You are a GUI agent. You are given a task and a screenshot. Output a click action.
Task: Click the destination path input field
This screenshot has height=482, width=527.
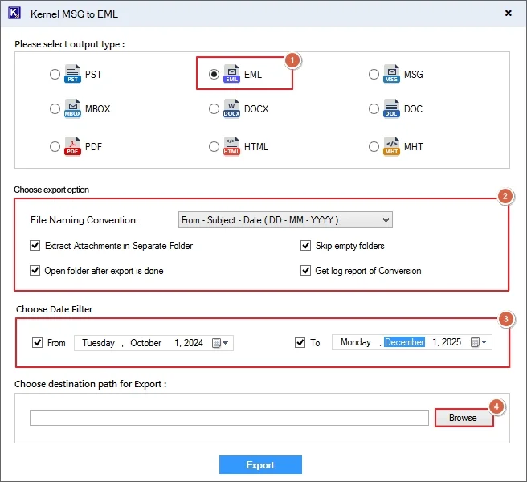[229, 418]
